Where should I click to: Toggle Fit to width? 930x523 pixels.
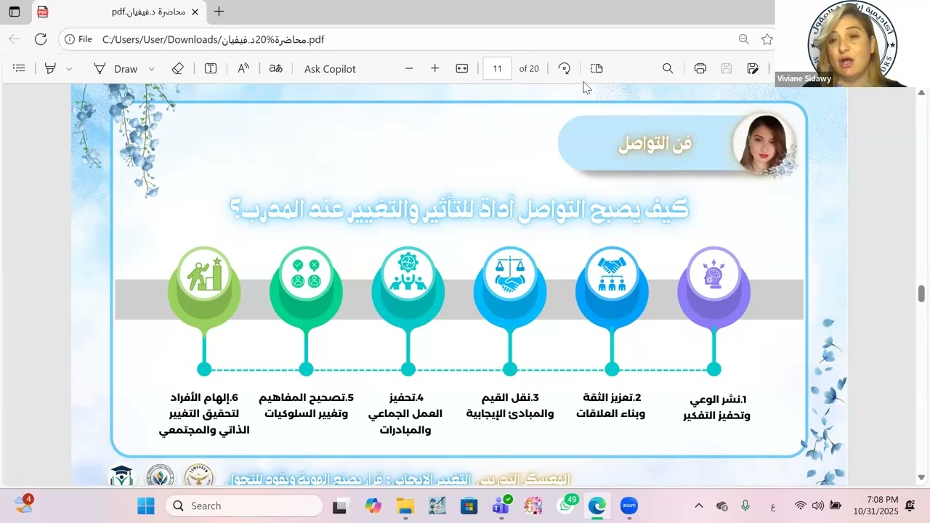click(462, 68)
